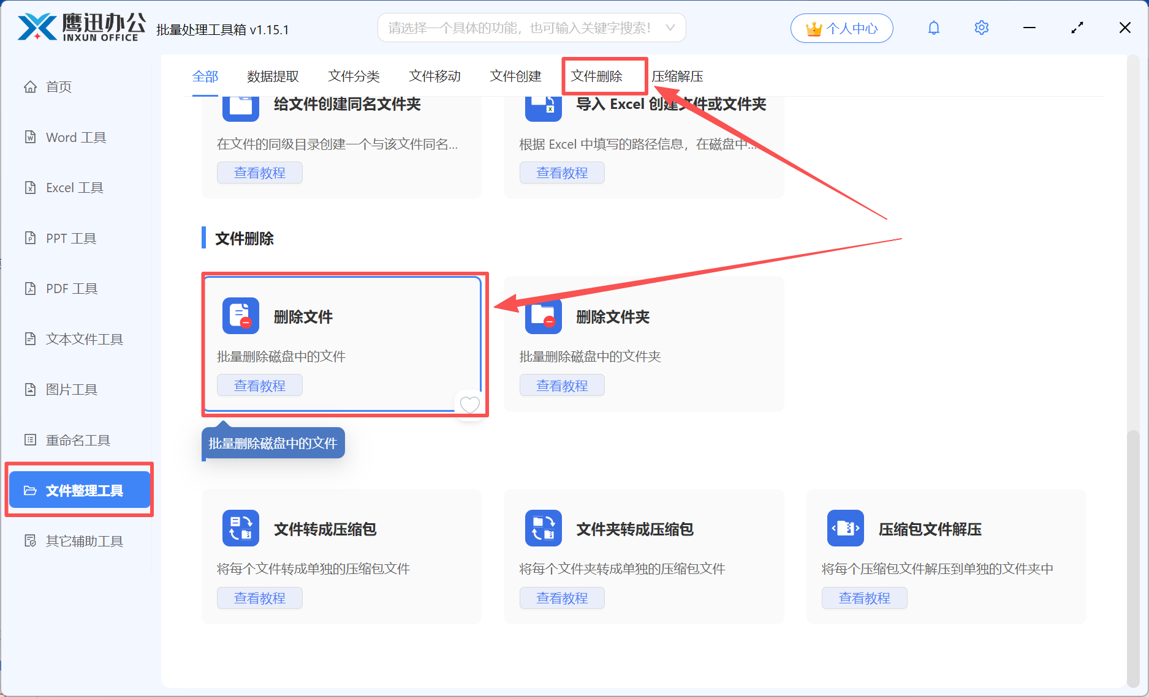Switch to the 文件分类 tab
This screenshot has width=1149, height=697.
tap(354, 76)
